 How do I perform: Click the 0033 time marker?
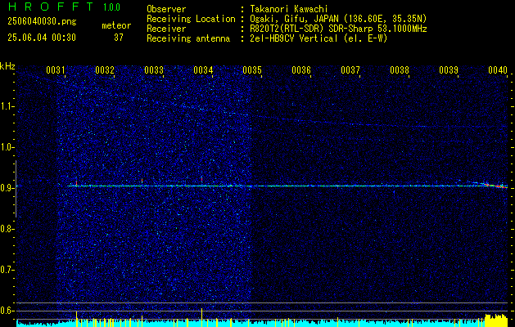click(154, 70)
